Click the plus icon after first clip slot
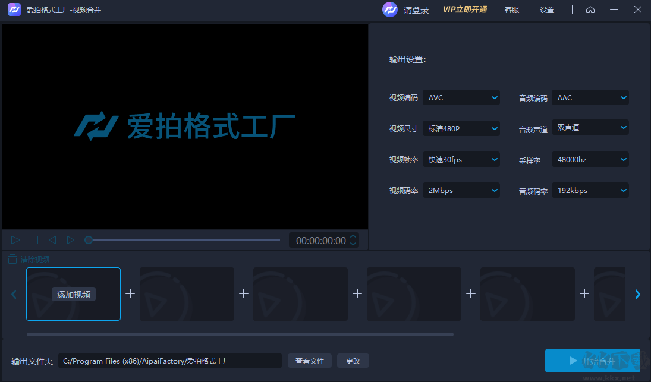This screenshot has width=651, height=382. 130,293
